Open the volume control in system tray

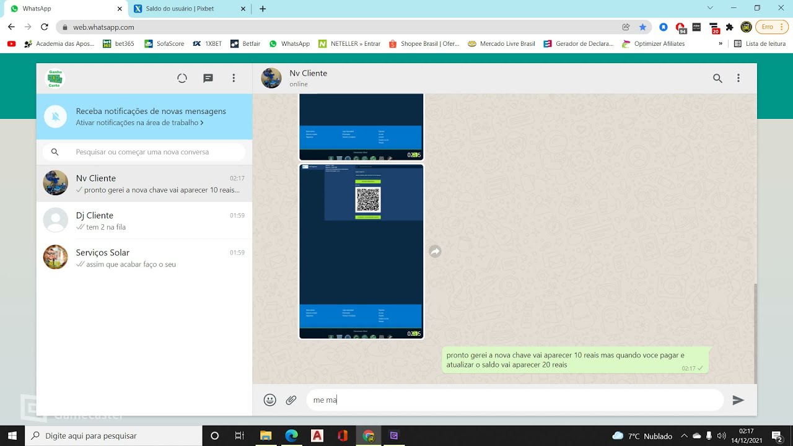[721, 436]
